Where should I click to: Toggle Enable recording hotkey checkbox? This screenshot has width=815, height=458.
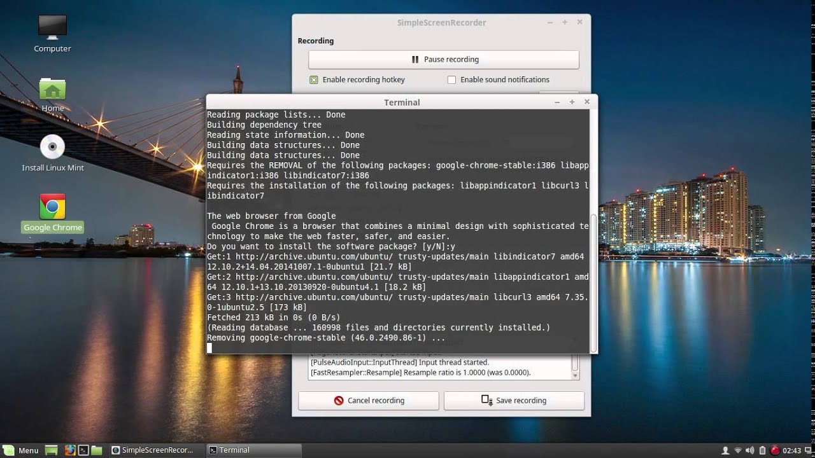pos(314,80)
